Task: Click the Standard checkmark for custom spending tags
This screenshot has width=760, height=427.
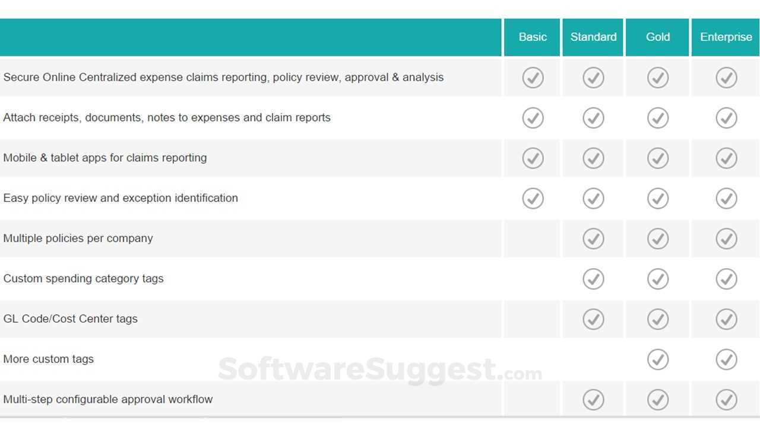Action: pos(593,279)
